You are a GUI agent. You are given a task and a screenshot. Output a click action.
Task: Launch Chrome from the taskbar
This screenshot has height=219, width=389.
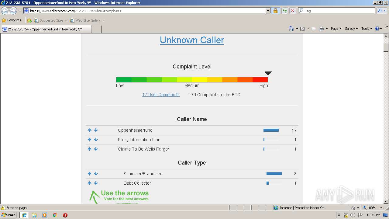55,215
